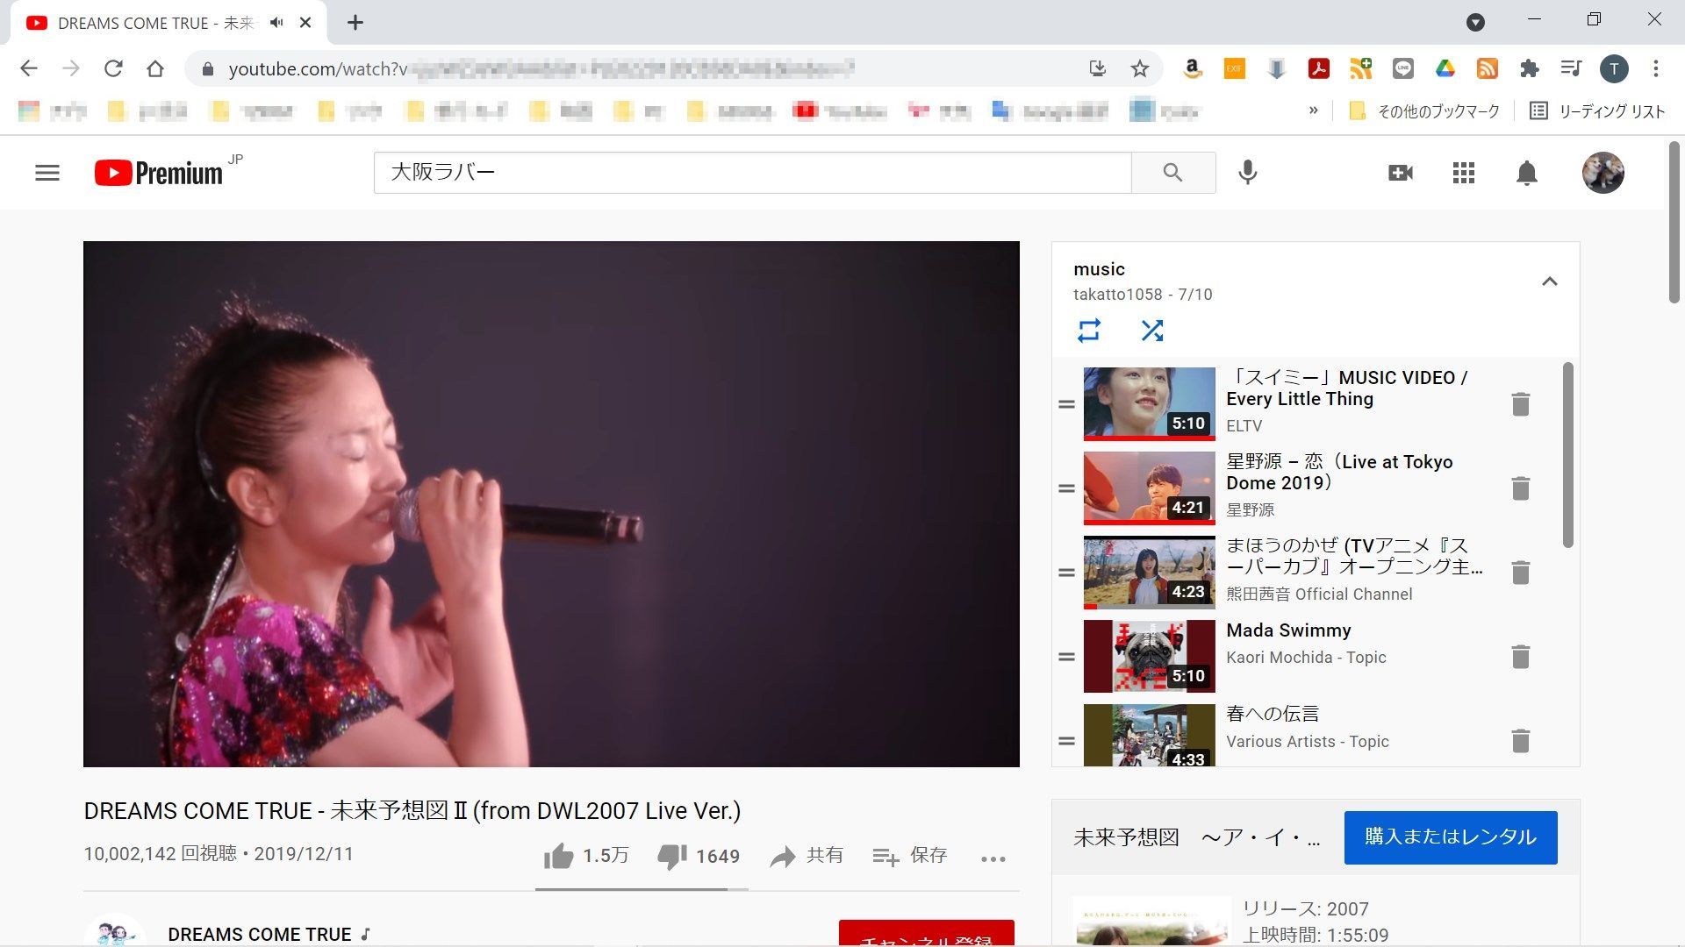
Task: Share the video via 共有
Action: pos(807,856)
